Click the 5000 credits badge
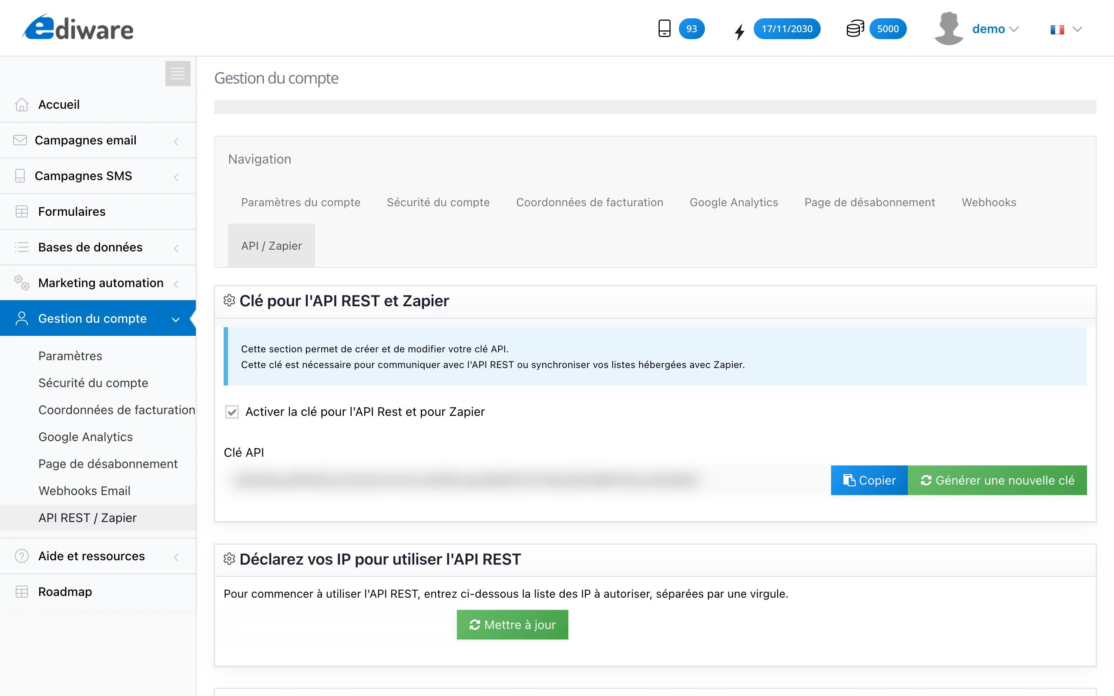The image size is (1114, 696). pyautogui.click(x=888, y=29)
